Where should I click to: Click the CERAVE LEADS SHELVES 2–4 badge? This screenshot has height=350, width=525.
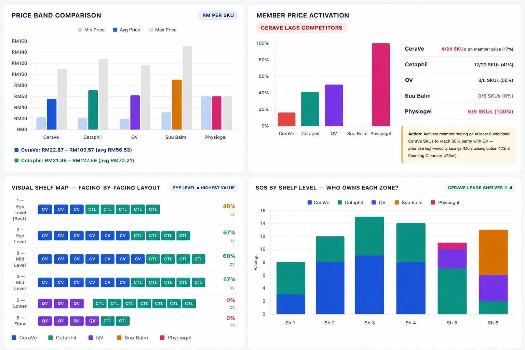[480, 188]
